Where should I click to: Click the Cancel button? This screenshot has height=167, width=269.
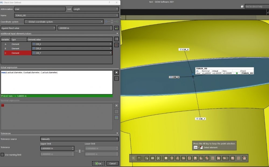click(x=113, y=164)
